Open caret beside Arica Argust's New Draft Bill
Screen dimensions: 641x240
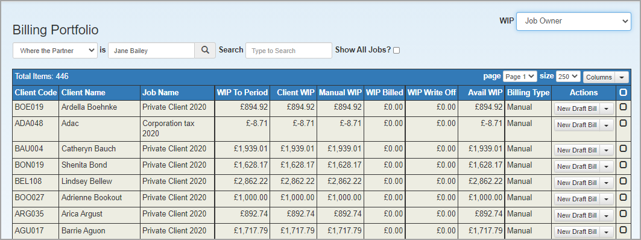[x=607, y=215]
